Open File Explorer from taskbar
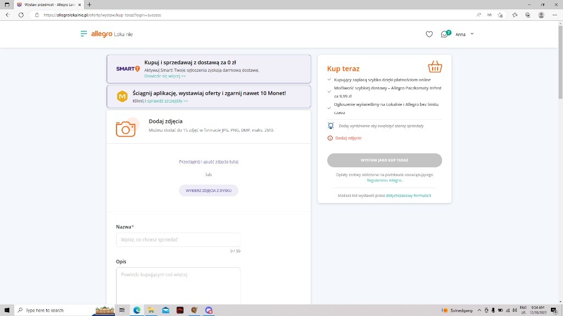The height and width of the screenshot is (316, 563). 151,311
